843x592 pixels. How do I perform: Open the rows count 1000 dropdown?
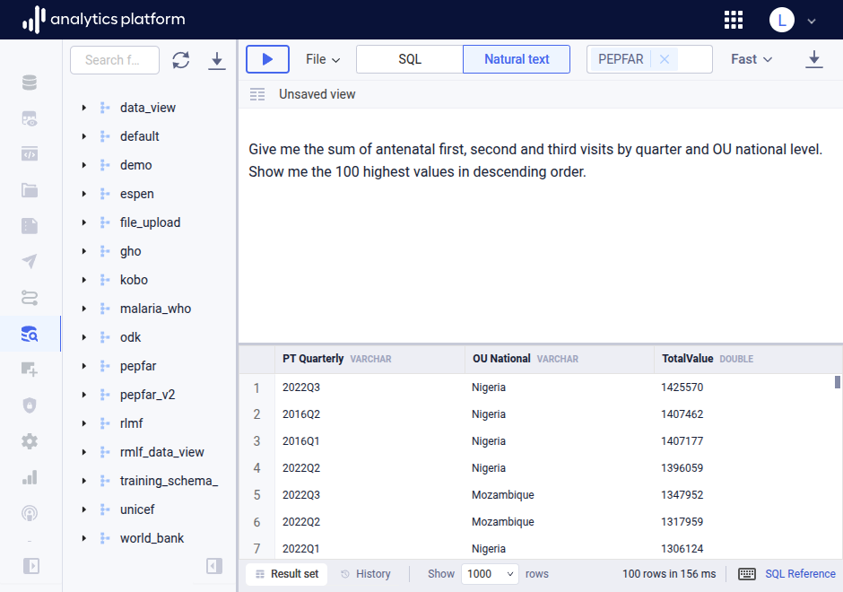490,574
